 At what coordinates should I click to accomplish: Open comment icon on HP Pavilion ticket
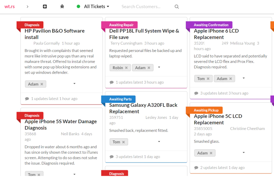click(27, 99)
